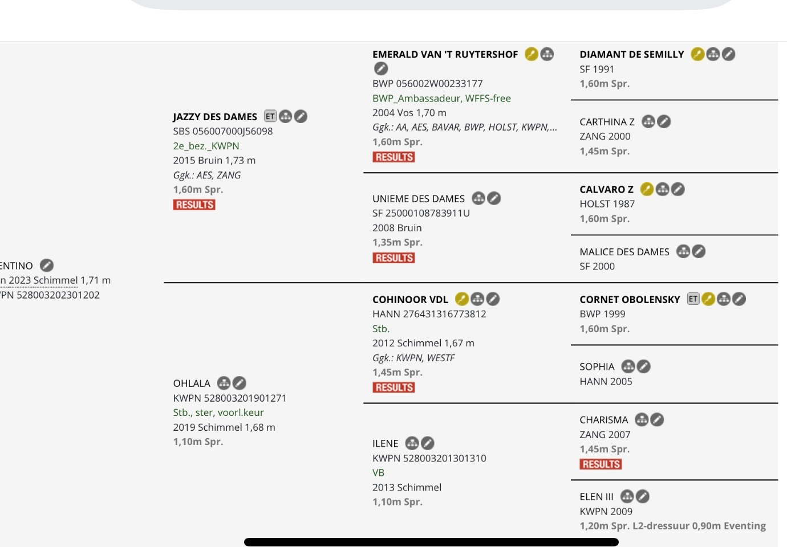Click the edit pencil next to Elen III

(x=643, y=496)
